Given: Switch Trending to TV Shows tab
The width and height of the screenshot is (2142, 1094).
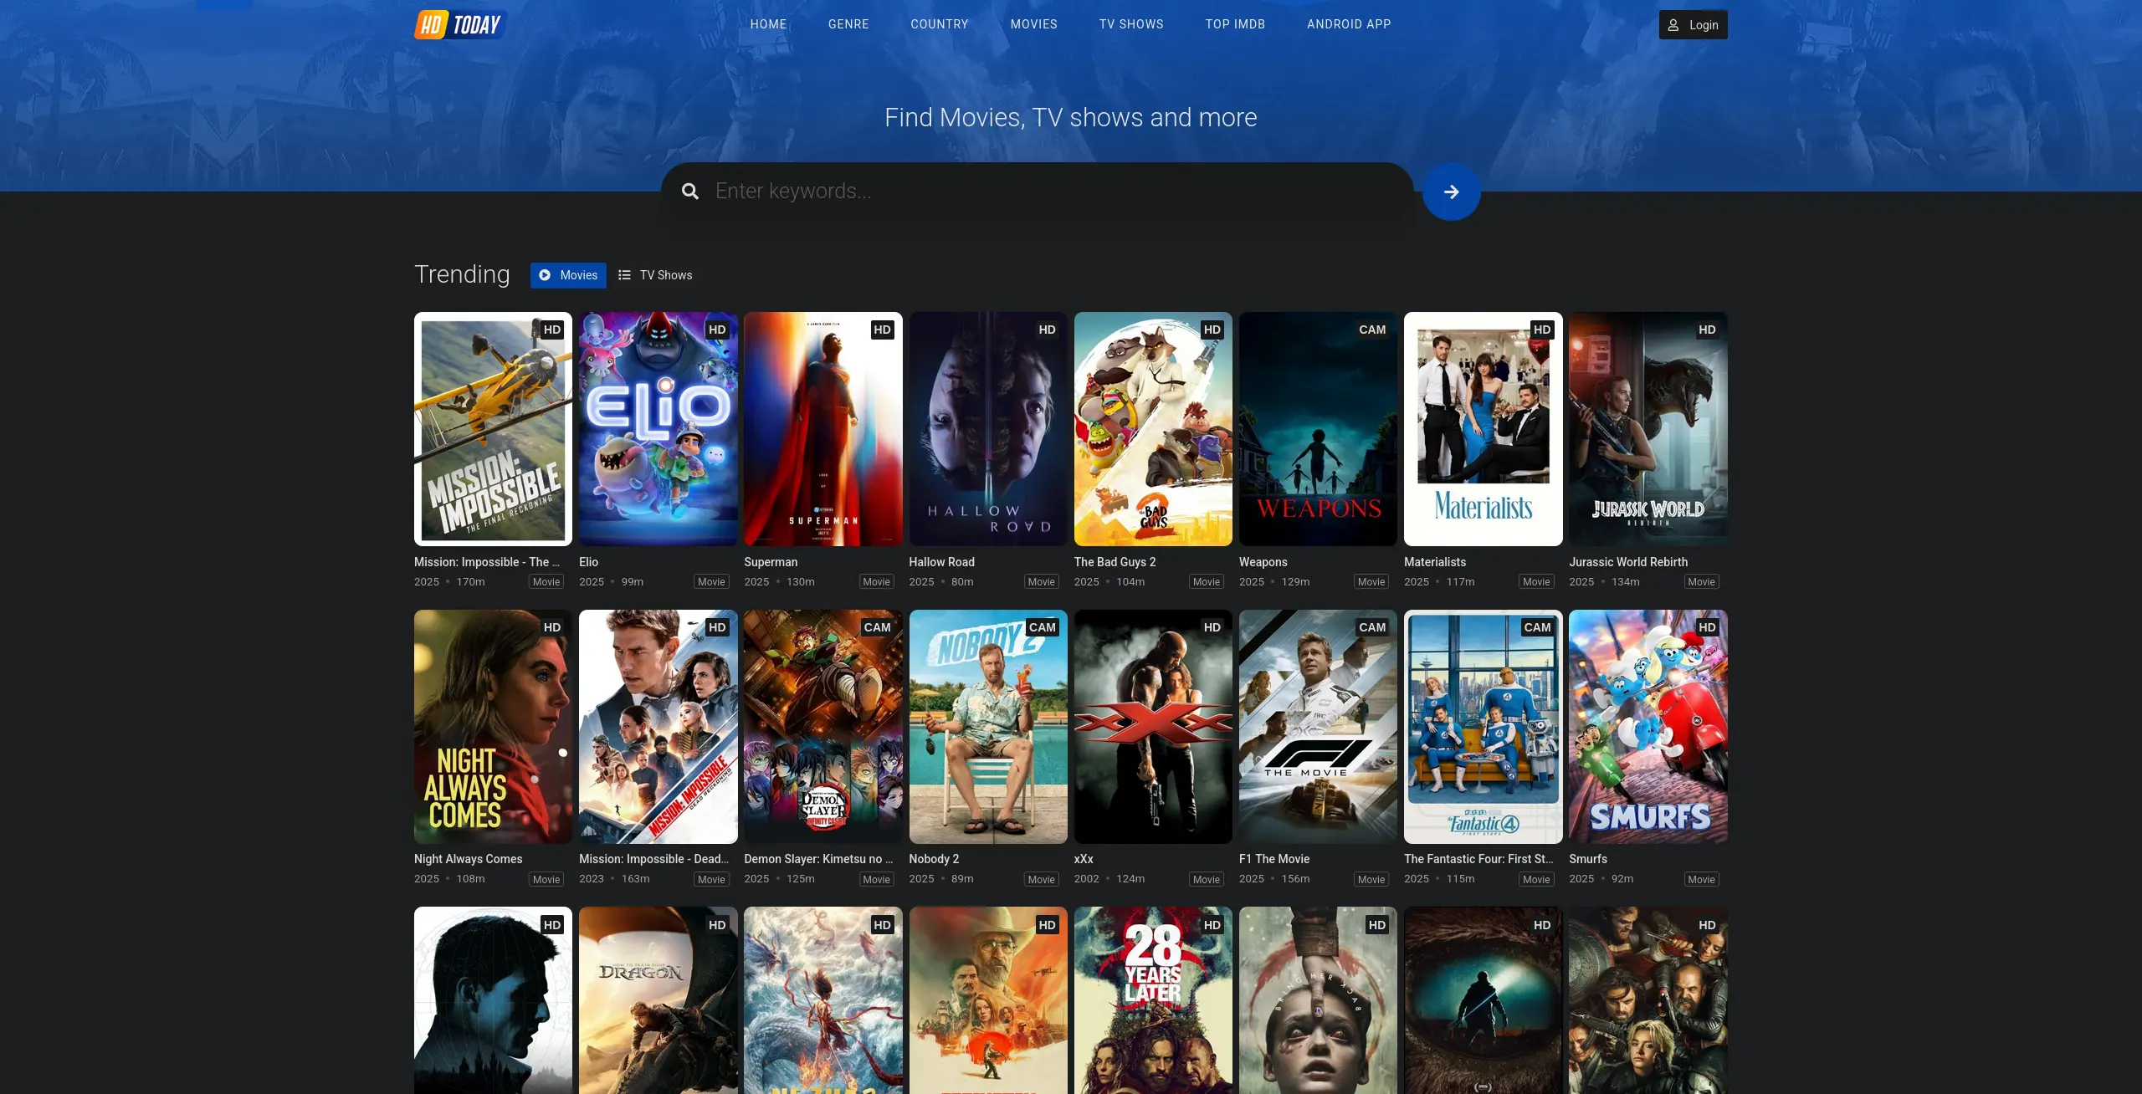Looking at the screenshot, I should tap(655, 275).
